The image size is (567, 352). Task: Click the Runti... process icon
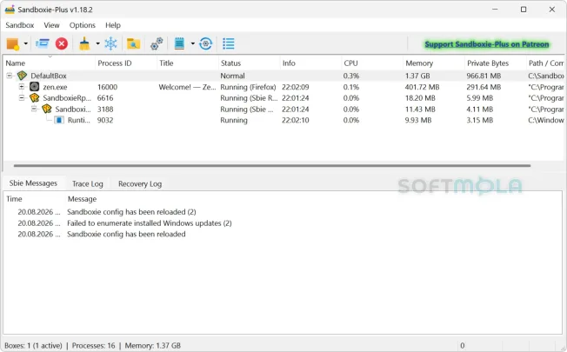[59, 120]
